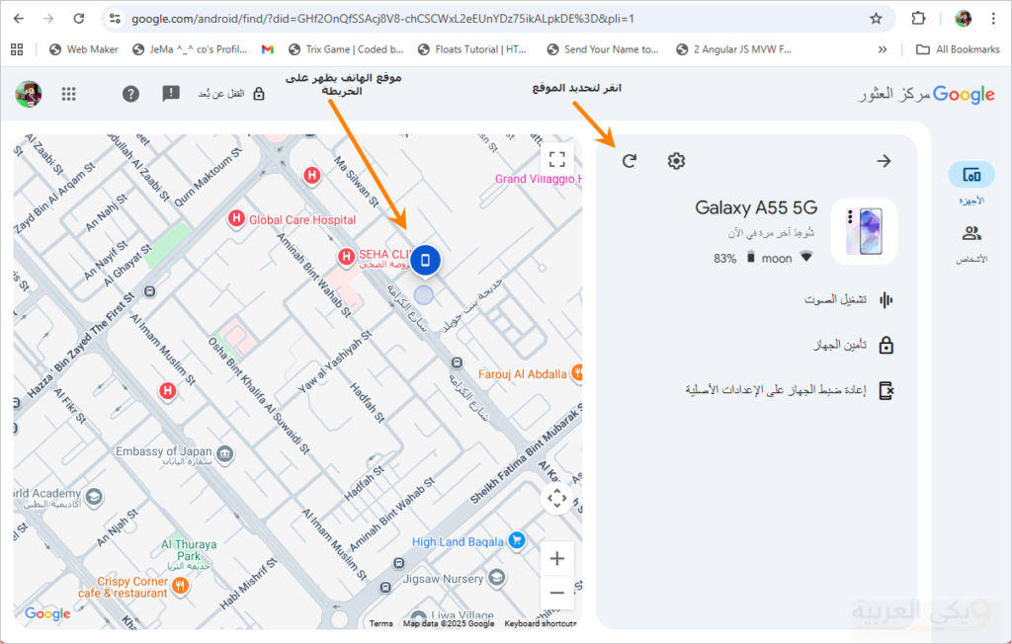Open the Chrome profile avatar in toolbar

click(x=963, y=19)
